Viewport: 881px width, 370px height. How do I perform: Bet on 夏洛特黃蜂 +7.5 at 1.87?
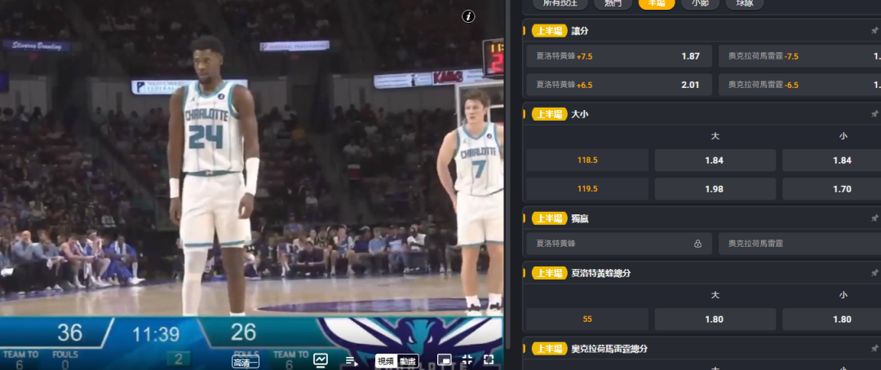pos(619,56)
